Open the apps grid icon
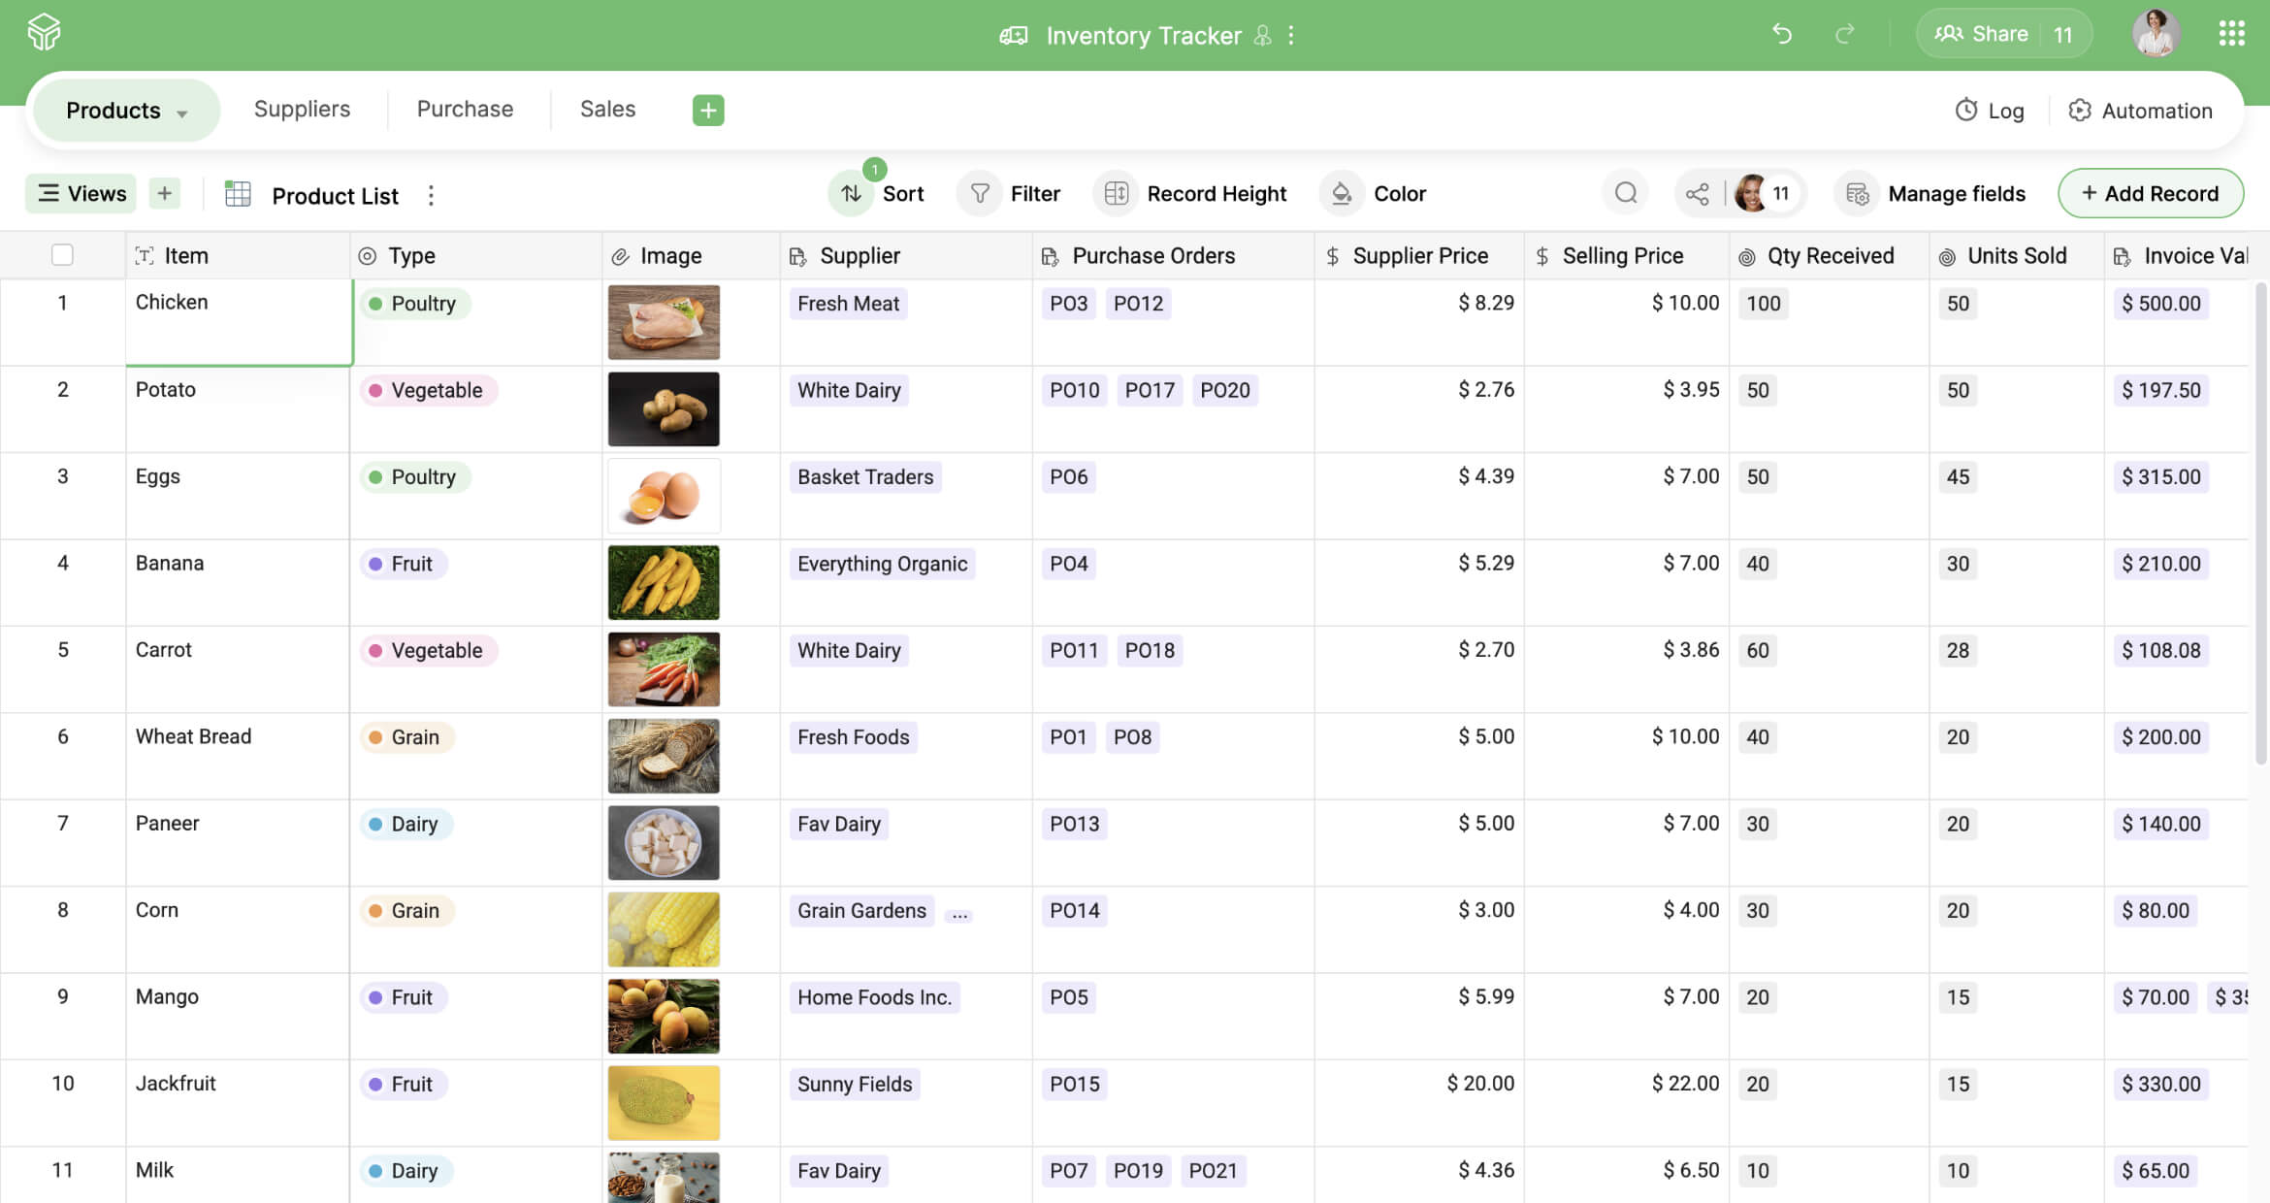This screenshot has height=1203, width=2270. (2231, 34)
